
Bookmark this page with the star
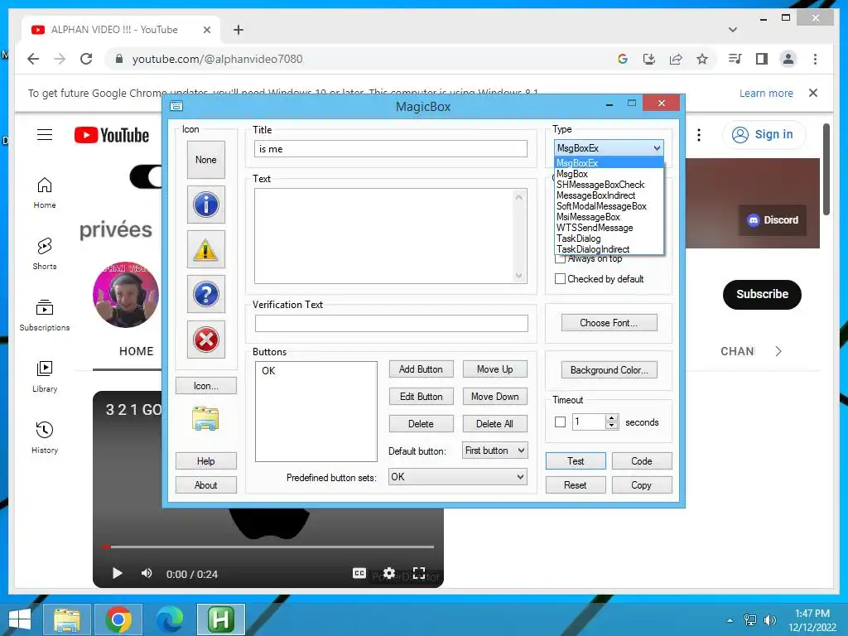702,59
